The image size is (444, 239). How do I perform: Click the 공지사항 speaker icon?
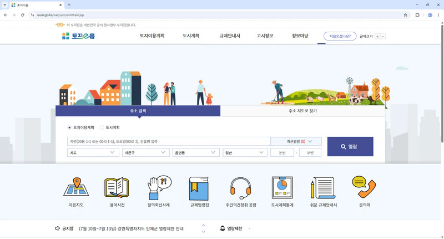(x=58, y=228)
